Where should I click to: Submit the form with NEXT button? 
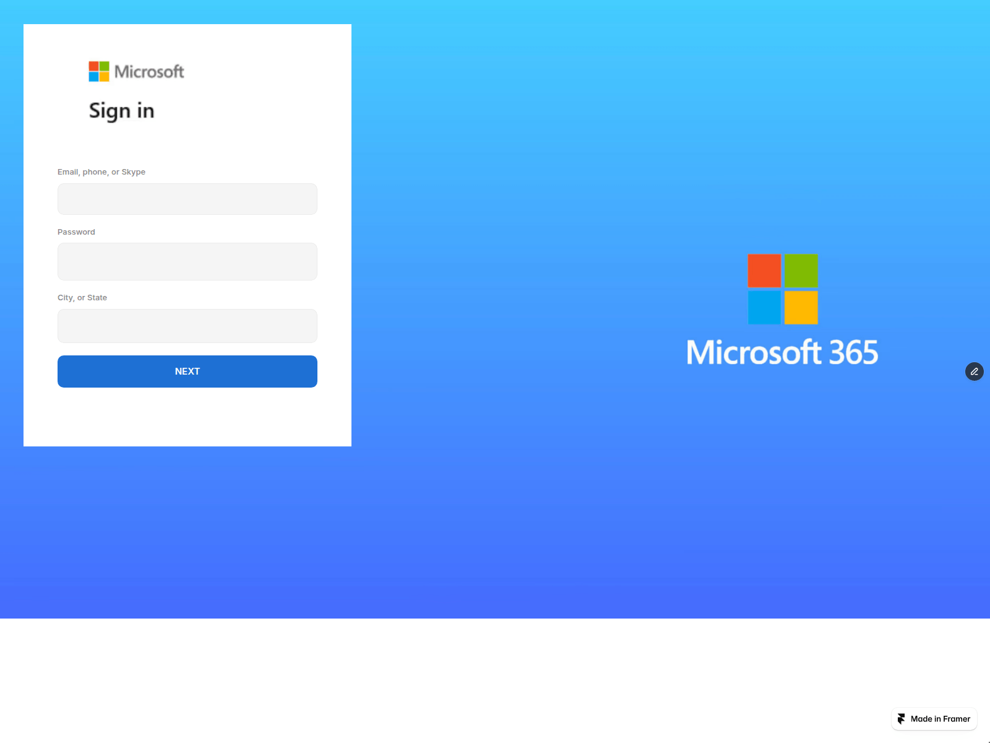pyautogui.click(x=187, y=371)
